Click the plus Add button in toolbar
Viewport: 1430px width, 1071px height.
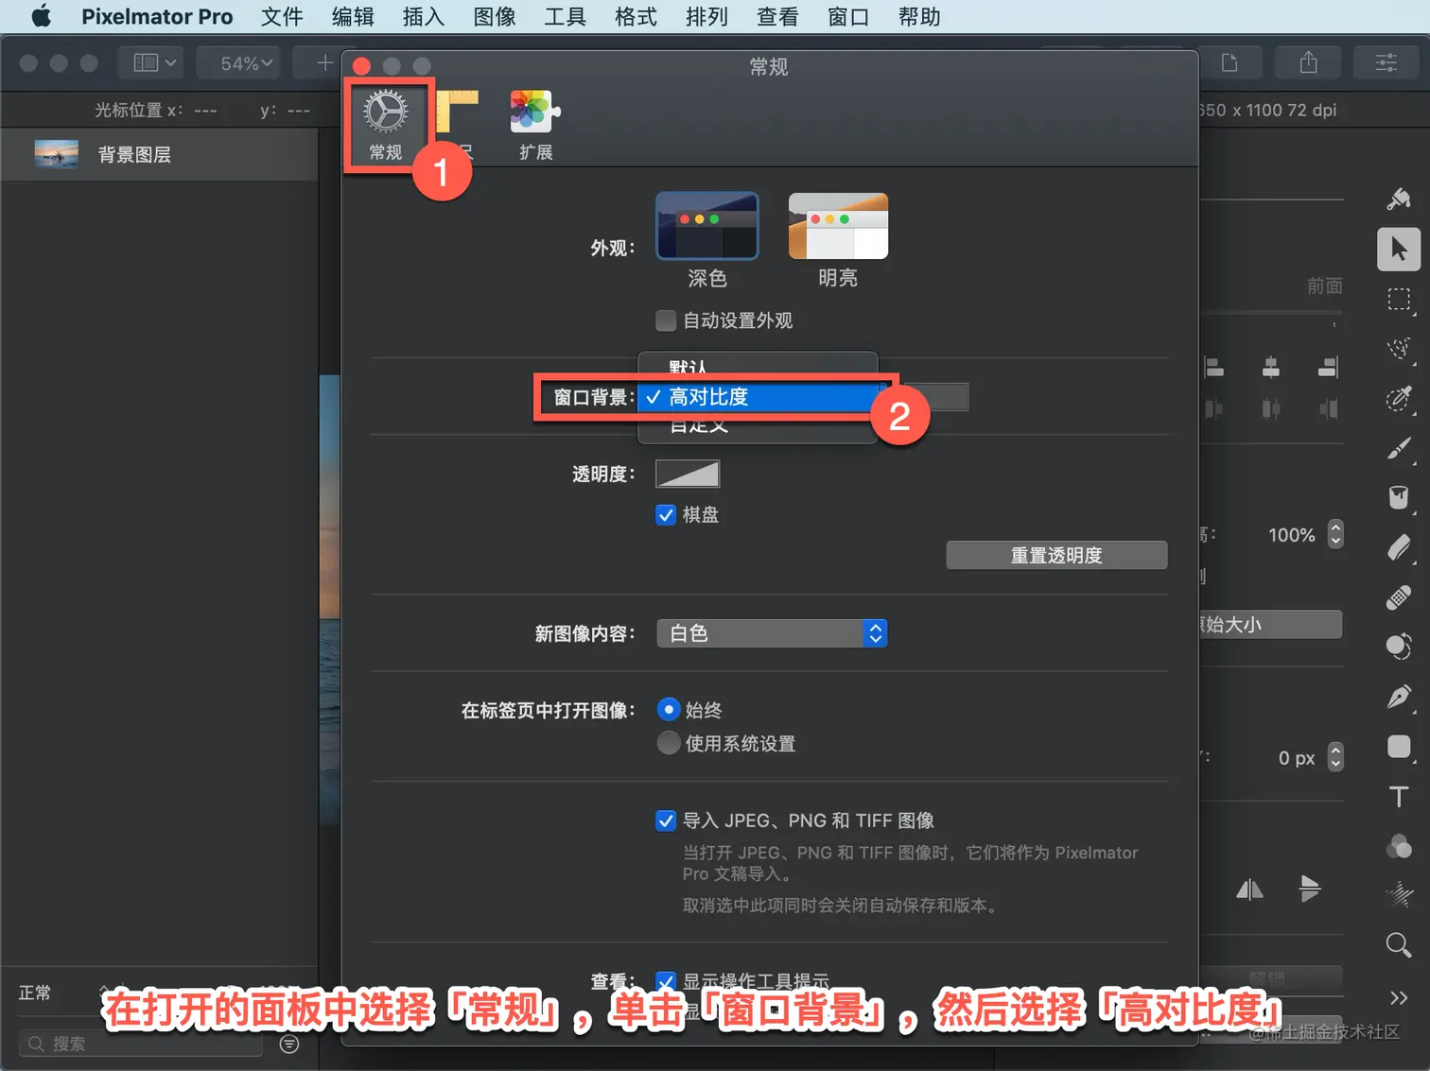(x=324, y=63)
